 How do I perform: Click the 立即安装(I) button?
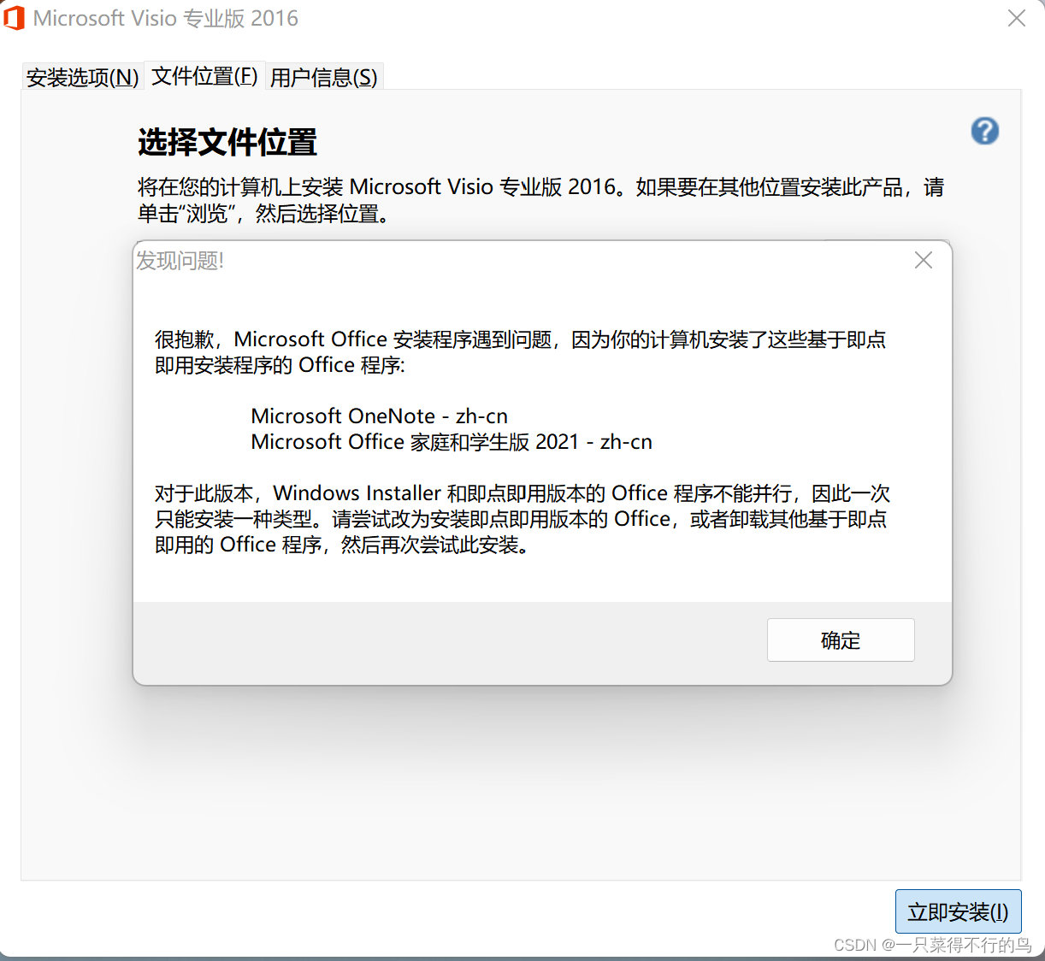(x=958, y=911)
